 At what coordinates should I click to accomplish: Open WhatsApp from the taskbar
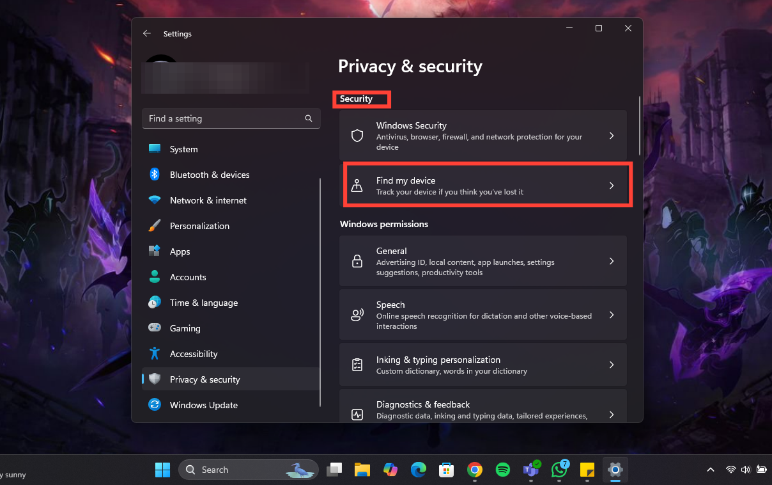coord(560,470)
